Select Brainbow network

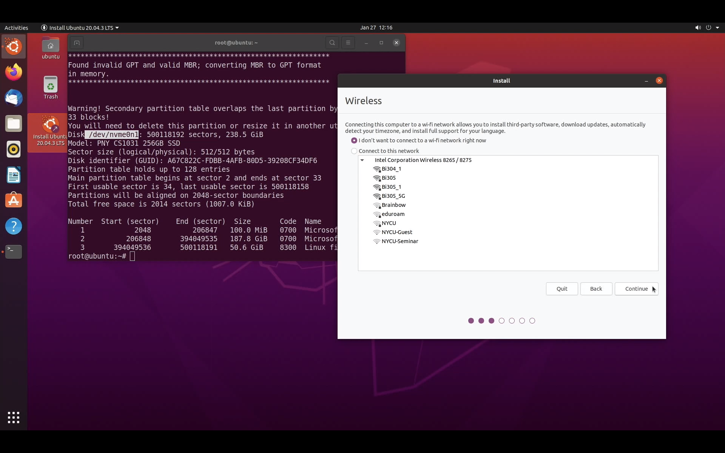point(508,205)
